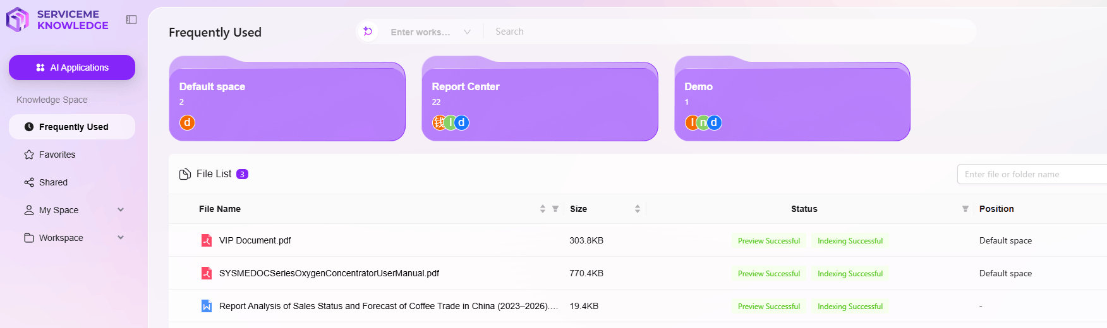Open Shared in the sidebar
The image size is (1107, 328).
[72, 182]
